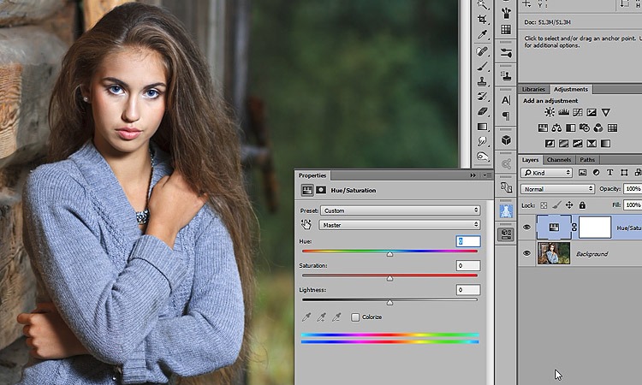
Task: Toggle lock transparent pixels
Action: [544, 205]
